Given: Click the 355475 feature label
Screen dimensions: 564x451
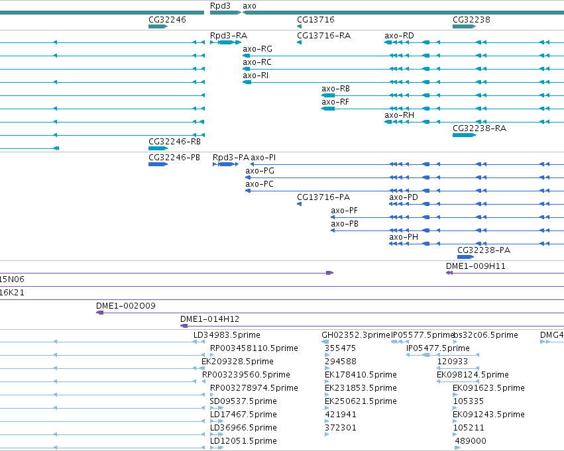Looking at the screenshot, I should coord(340,348).
